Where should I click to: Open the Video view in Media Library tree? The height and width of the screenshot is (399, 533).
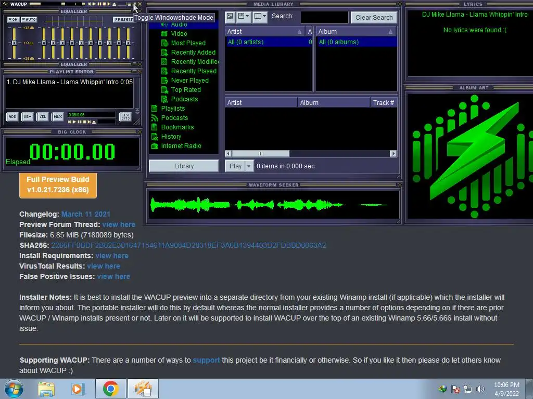tap(174, 34)
